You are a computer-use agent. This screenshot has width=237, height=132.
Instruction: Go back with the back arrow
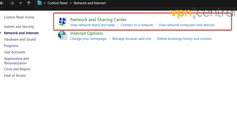(2, 3)
